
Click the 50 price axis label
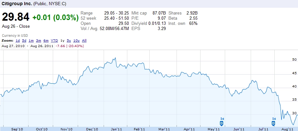(x=294, y=59)
